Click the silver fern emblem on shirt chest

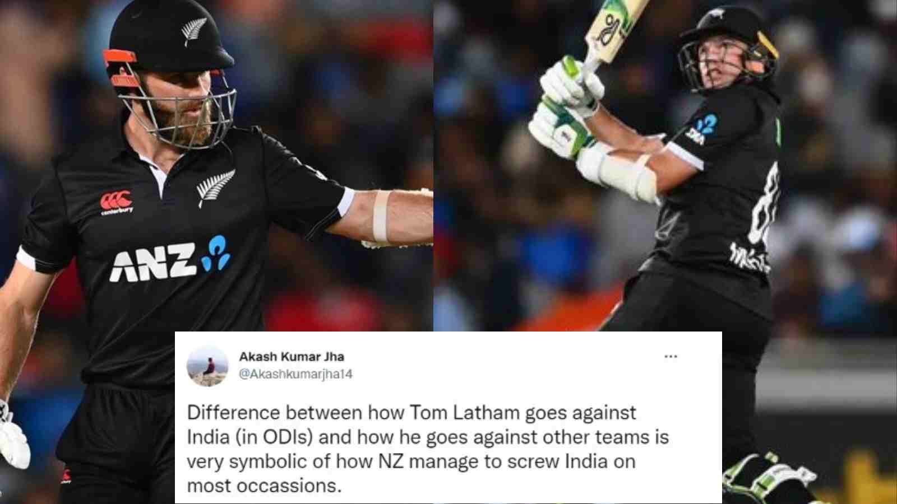click(214, 187)
